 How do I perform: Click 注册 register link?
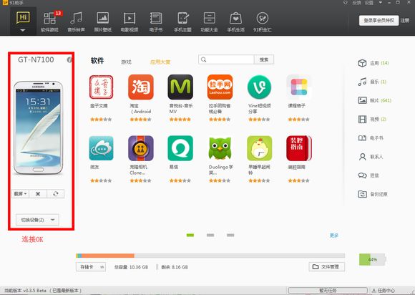point(405,20)
